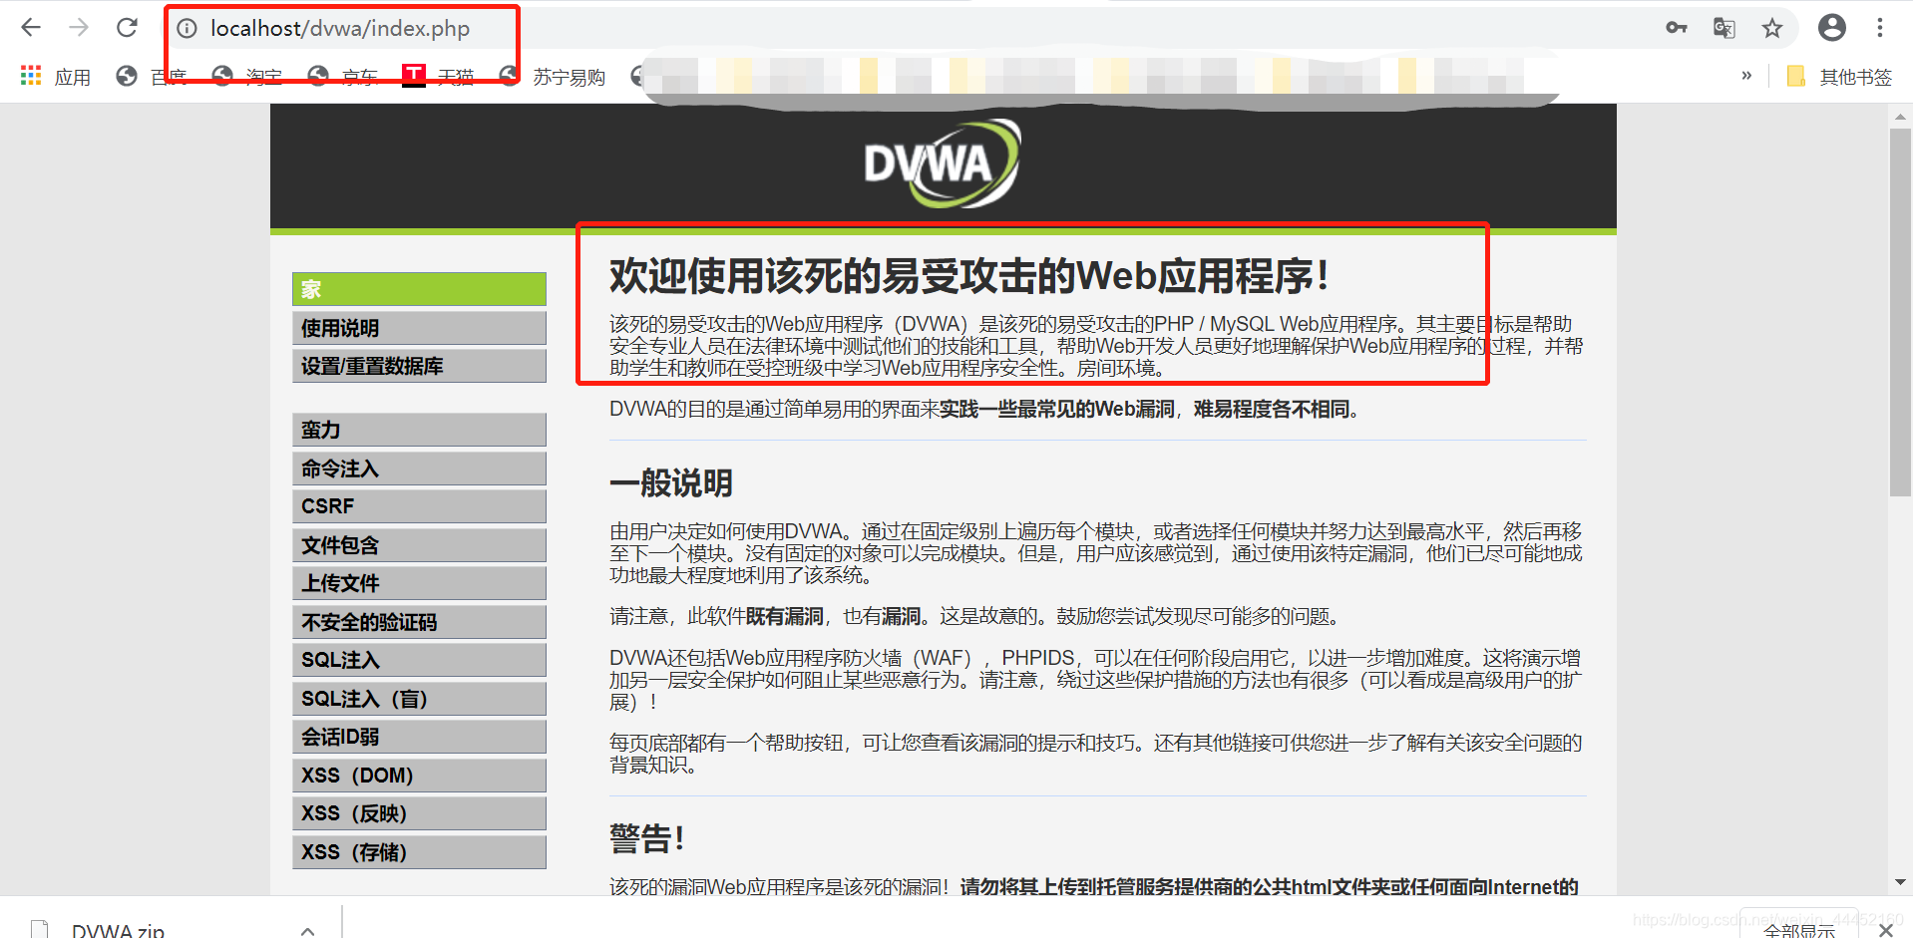Focus the address bar showing localhost/dvwa/index.php

pyautogui.click(x=339, y=29)
